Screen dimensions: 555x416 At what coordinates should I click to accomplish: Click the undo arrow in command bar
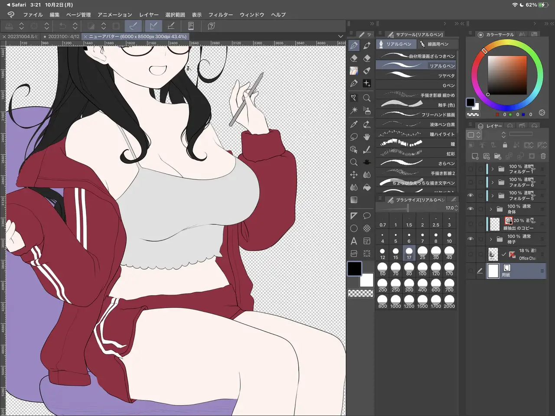tap(62, 26)
